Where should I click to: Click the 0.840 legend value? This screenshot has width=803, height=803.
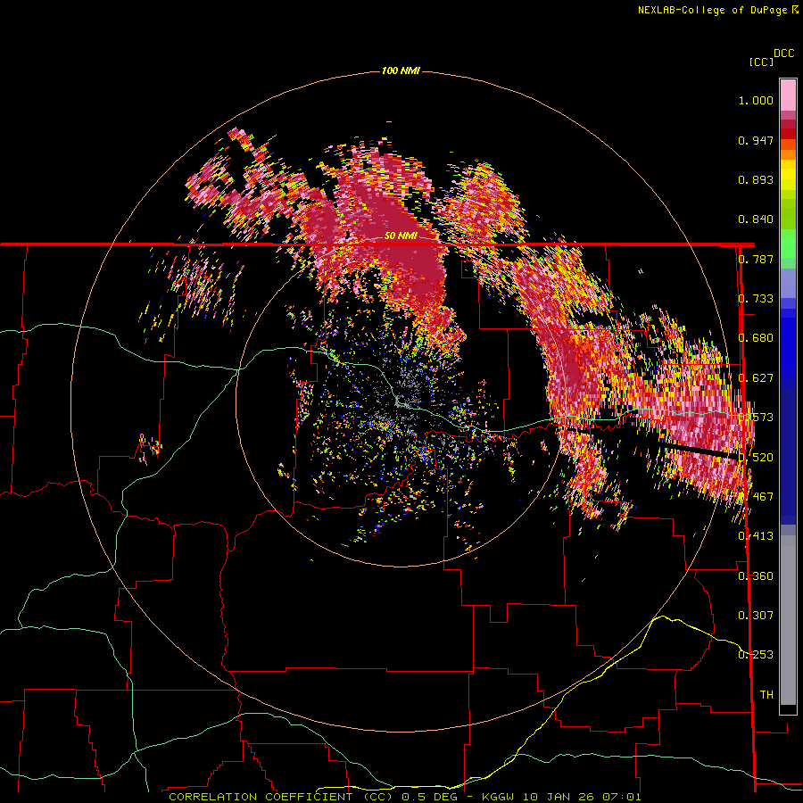point(756,219)
